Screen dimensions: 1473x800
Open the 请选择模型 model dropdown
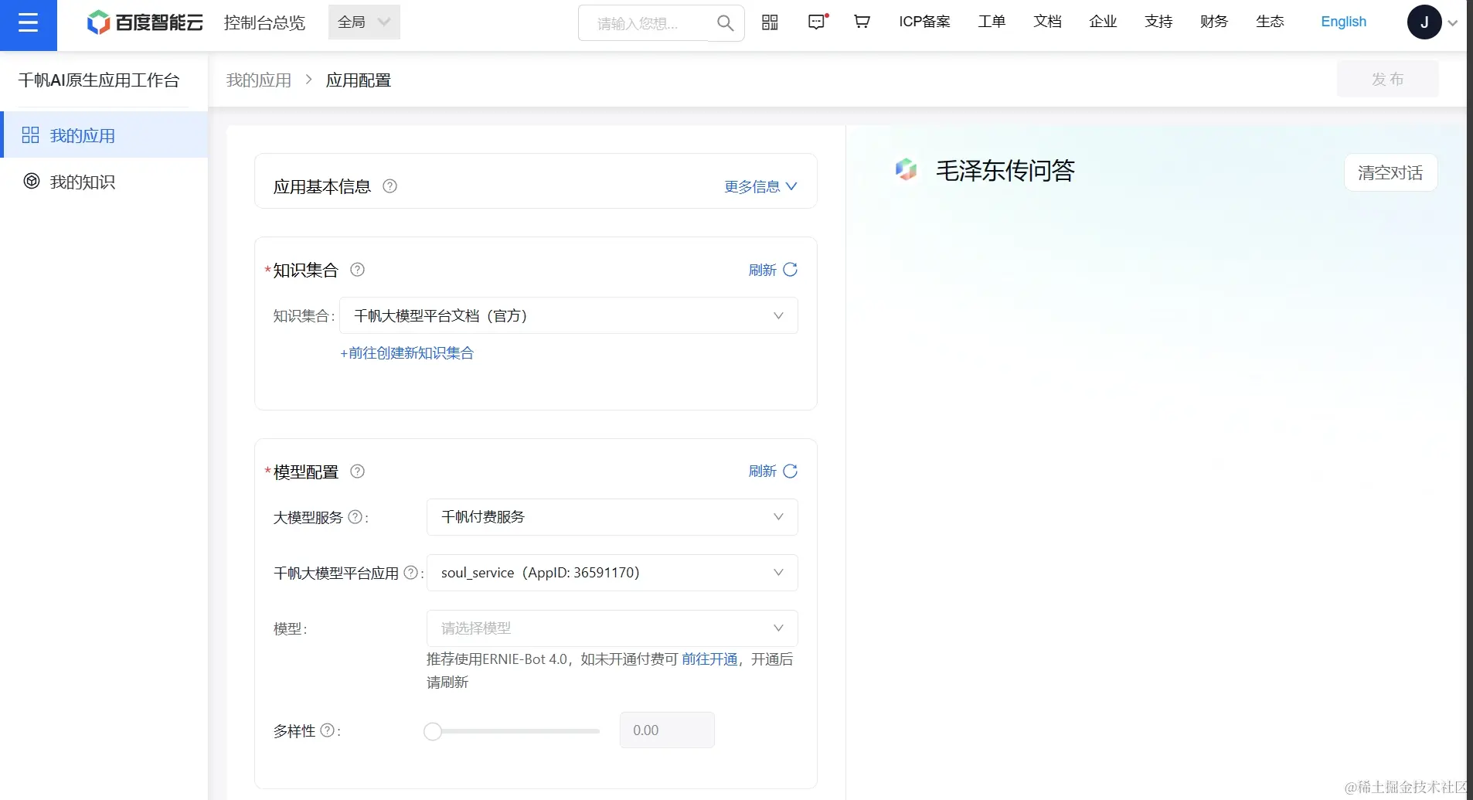[612, 628]
